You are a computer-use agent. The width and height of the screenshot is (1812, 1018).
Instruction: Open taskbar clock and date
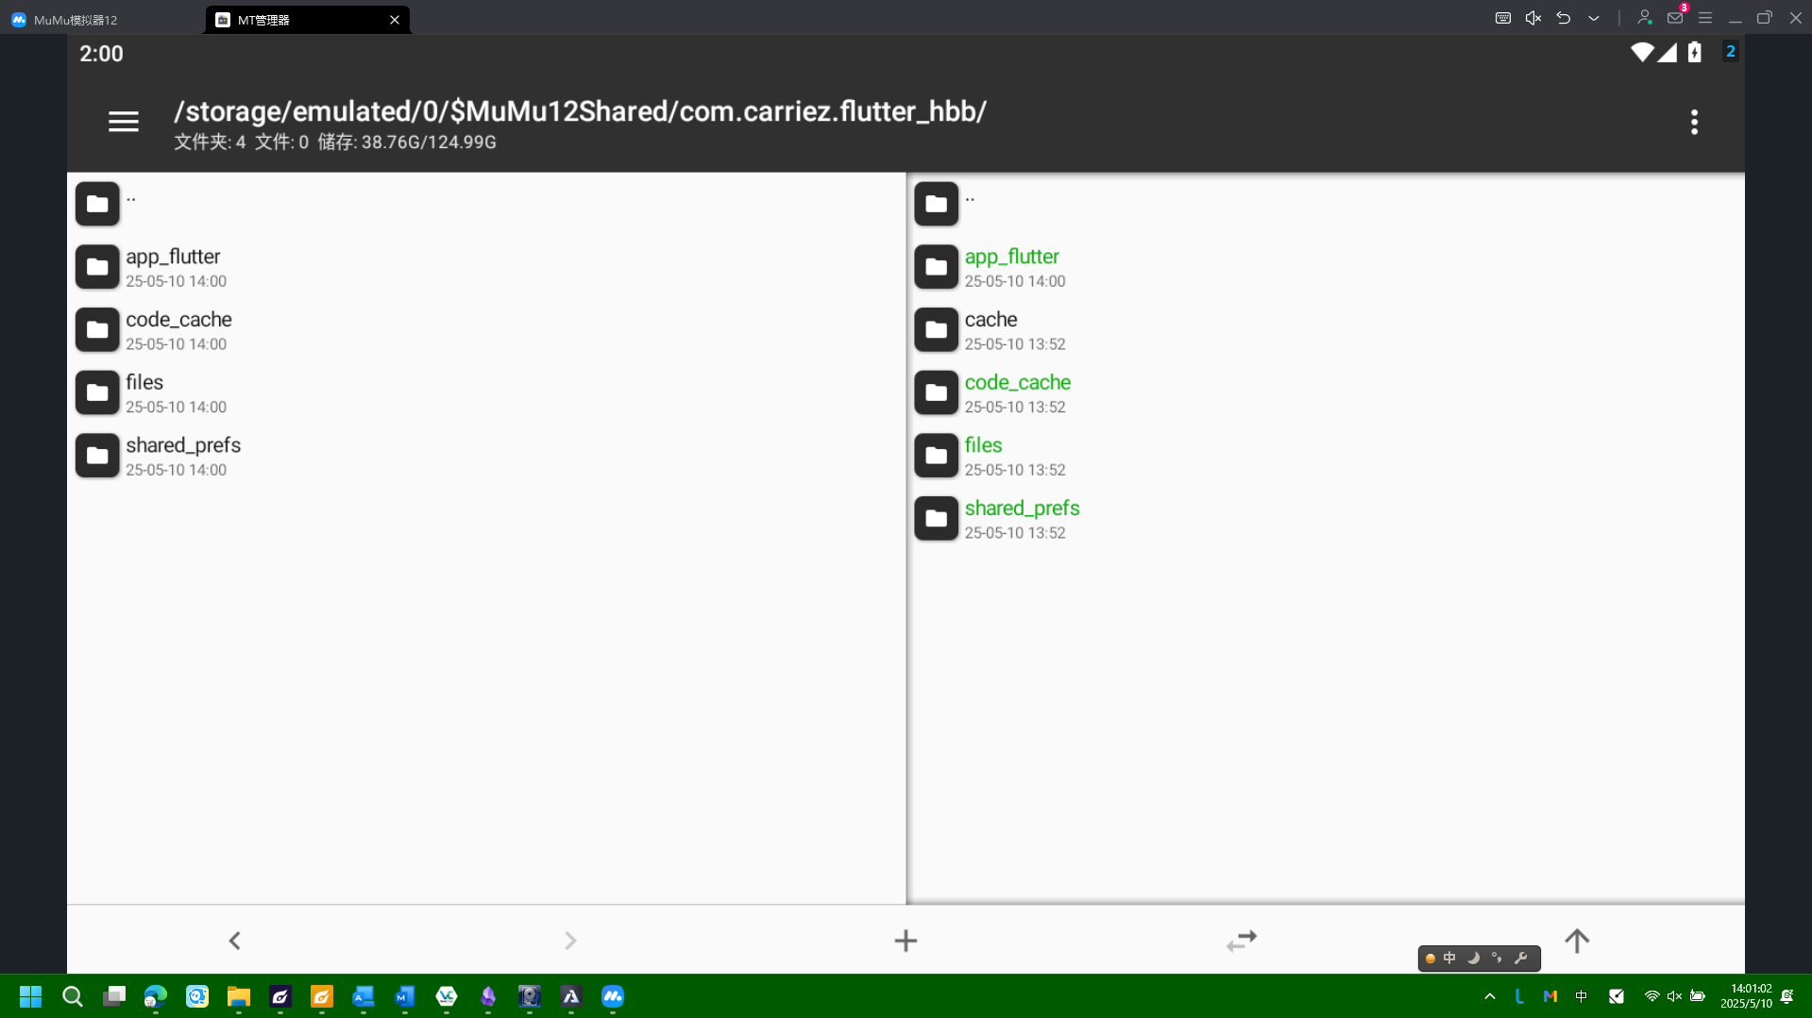[1746, 996]
